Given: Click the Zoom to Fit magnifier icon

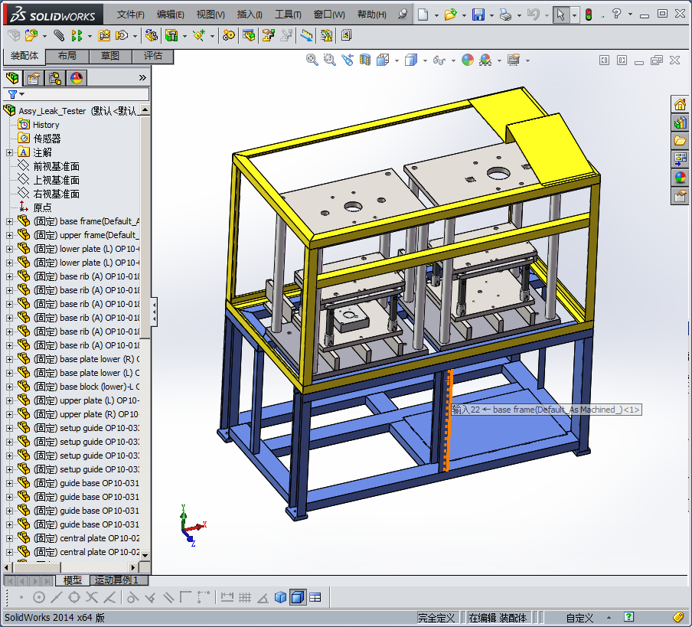Looking at the screenshot, I should coord(312,60).
